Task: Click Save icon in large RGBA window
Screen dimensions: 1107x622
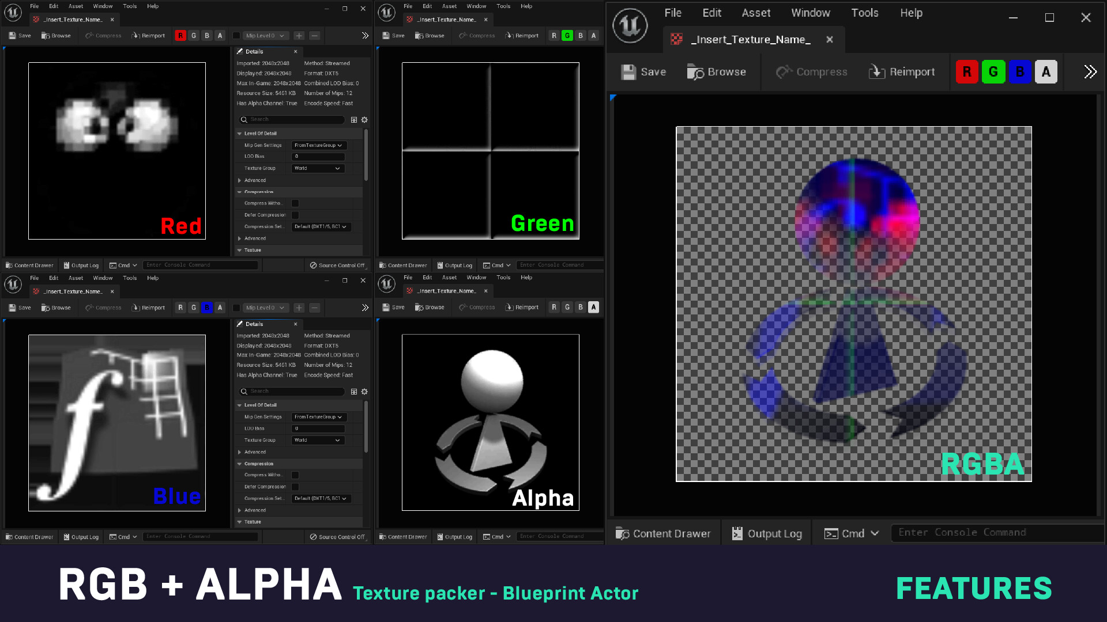Action: (628, 72)
